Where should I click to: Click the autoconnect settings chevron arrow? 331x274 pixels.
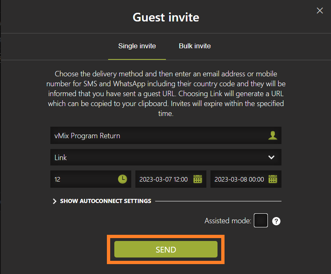(54, 201)
